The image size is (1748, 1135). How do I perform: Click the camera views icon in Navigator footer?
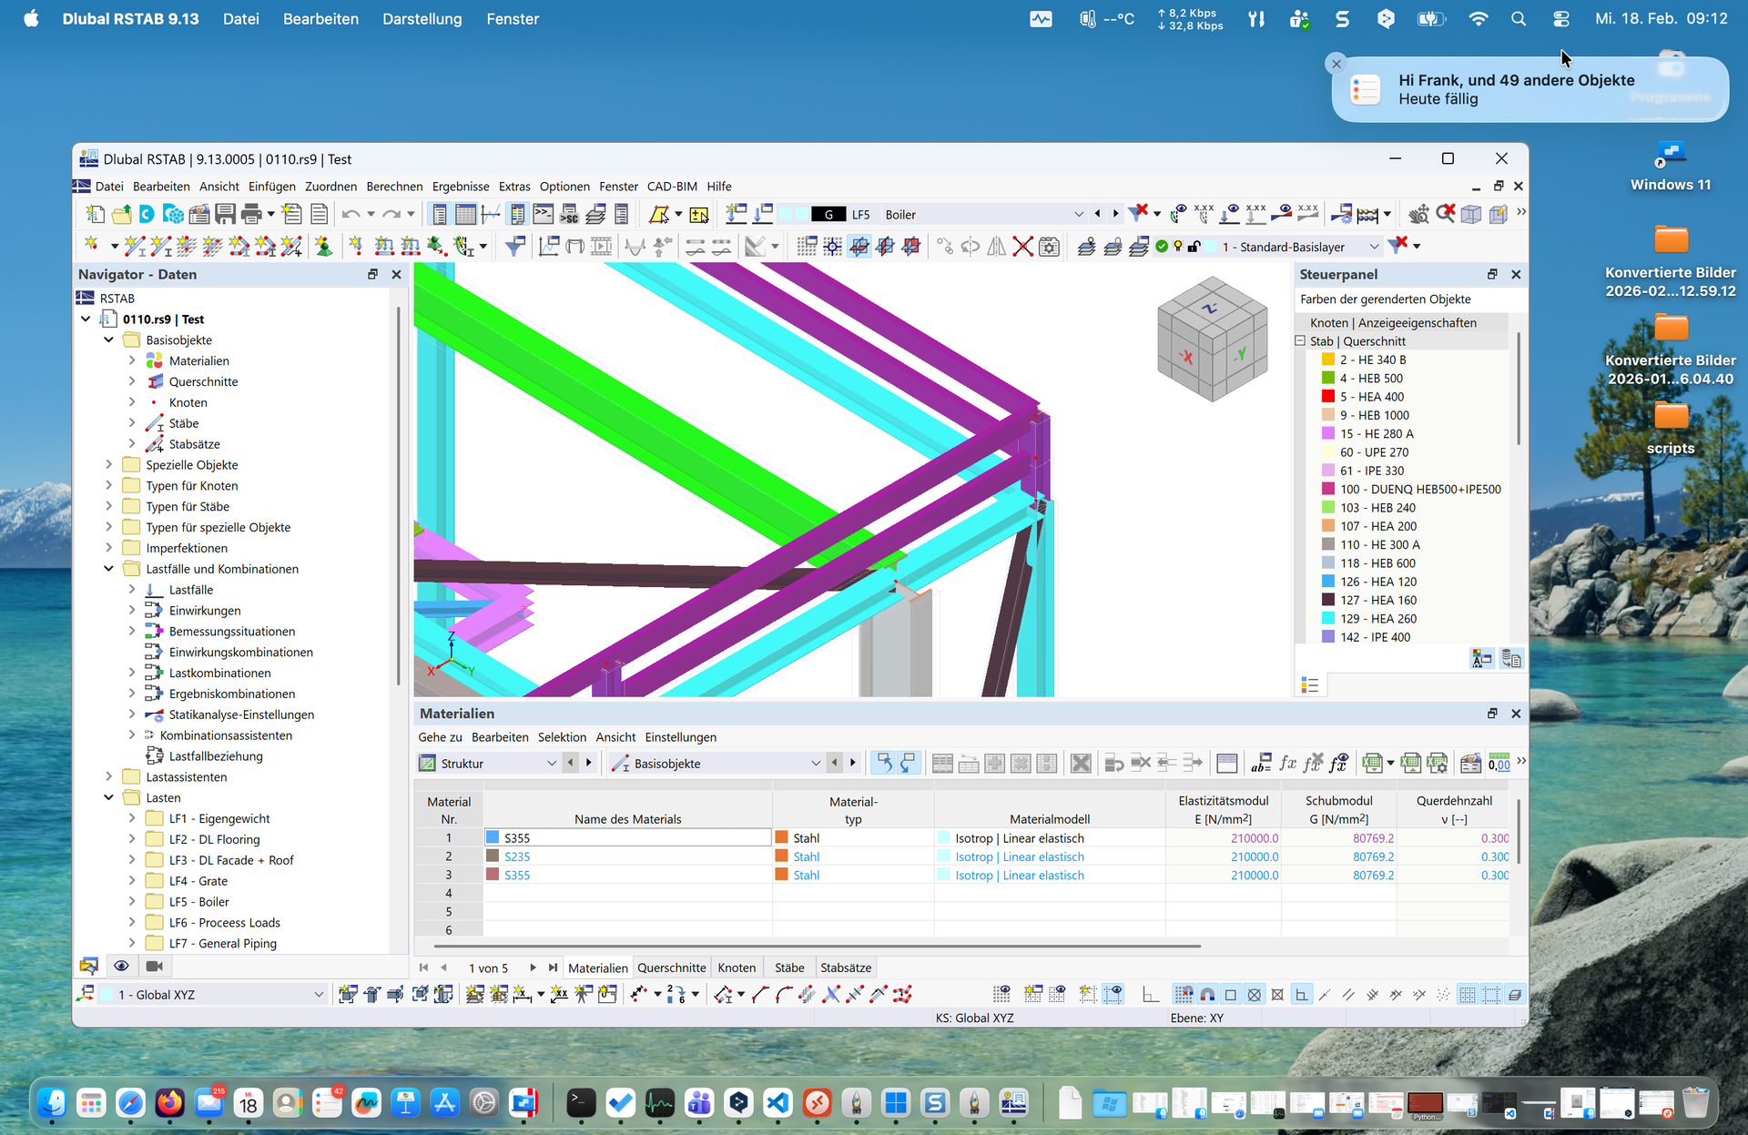point(154,966)
